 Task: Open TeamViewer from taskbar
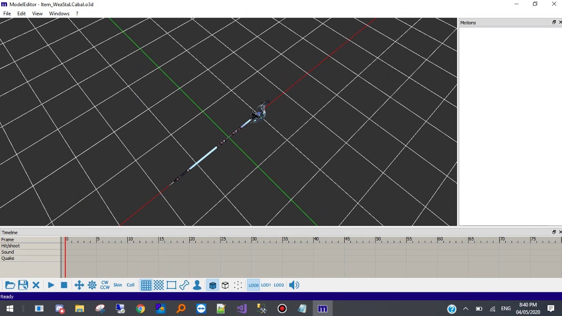pos(201,309)
